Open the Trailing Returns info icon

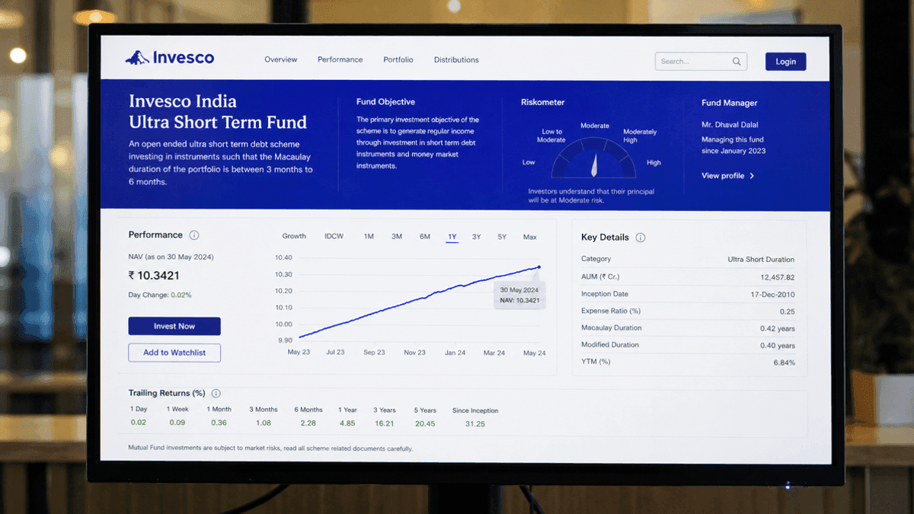[216, 394]
